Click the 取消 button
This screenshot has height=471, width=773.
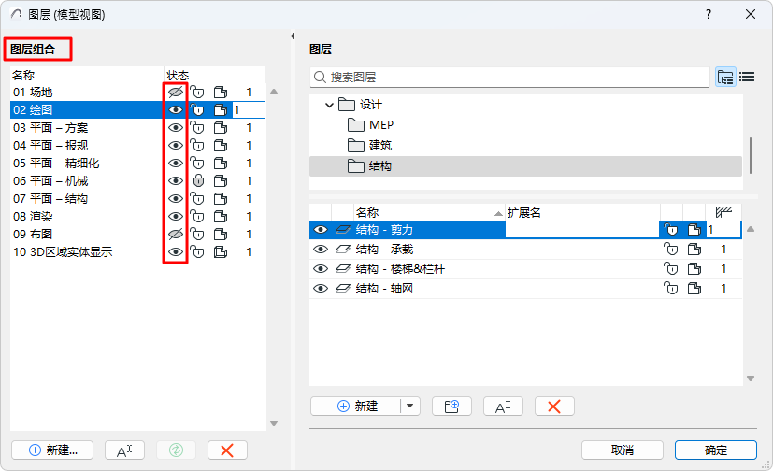(x=623, y=450)
